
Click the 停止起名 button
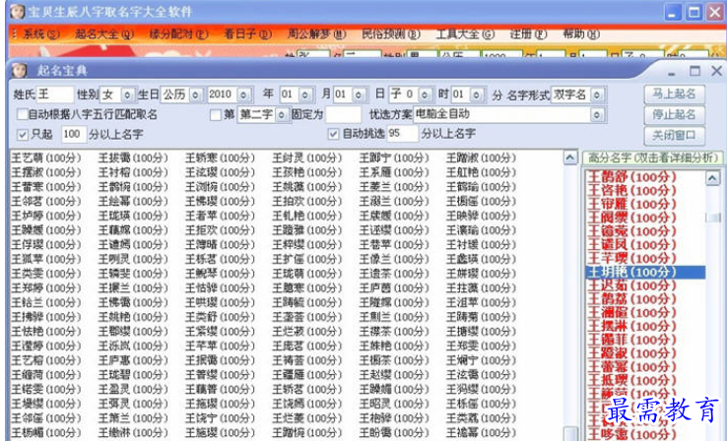(x=674, y=114)
